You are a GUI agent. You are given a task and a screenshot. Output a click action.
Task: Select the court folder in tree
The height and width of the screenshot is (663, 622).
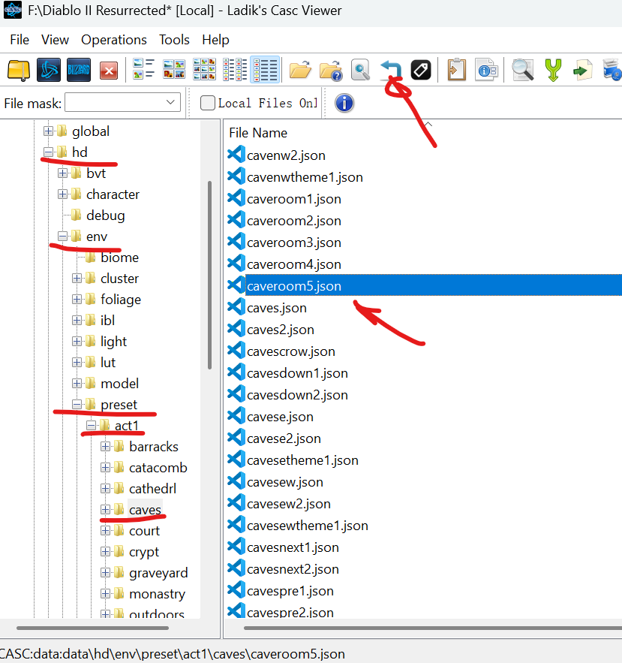pos(144,531)
